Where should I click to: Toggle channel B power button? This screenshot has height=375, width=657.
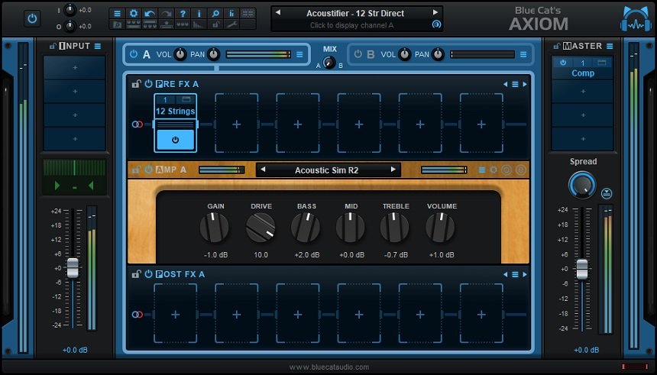coord(358,54)
